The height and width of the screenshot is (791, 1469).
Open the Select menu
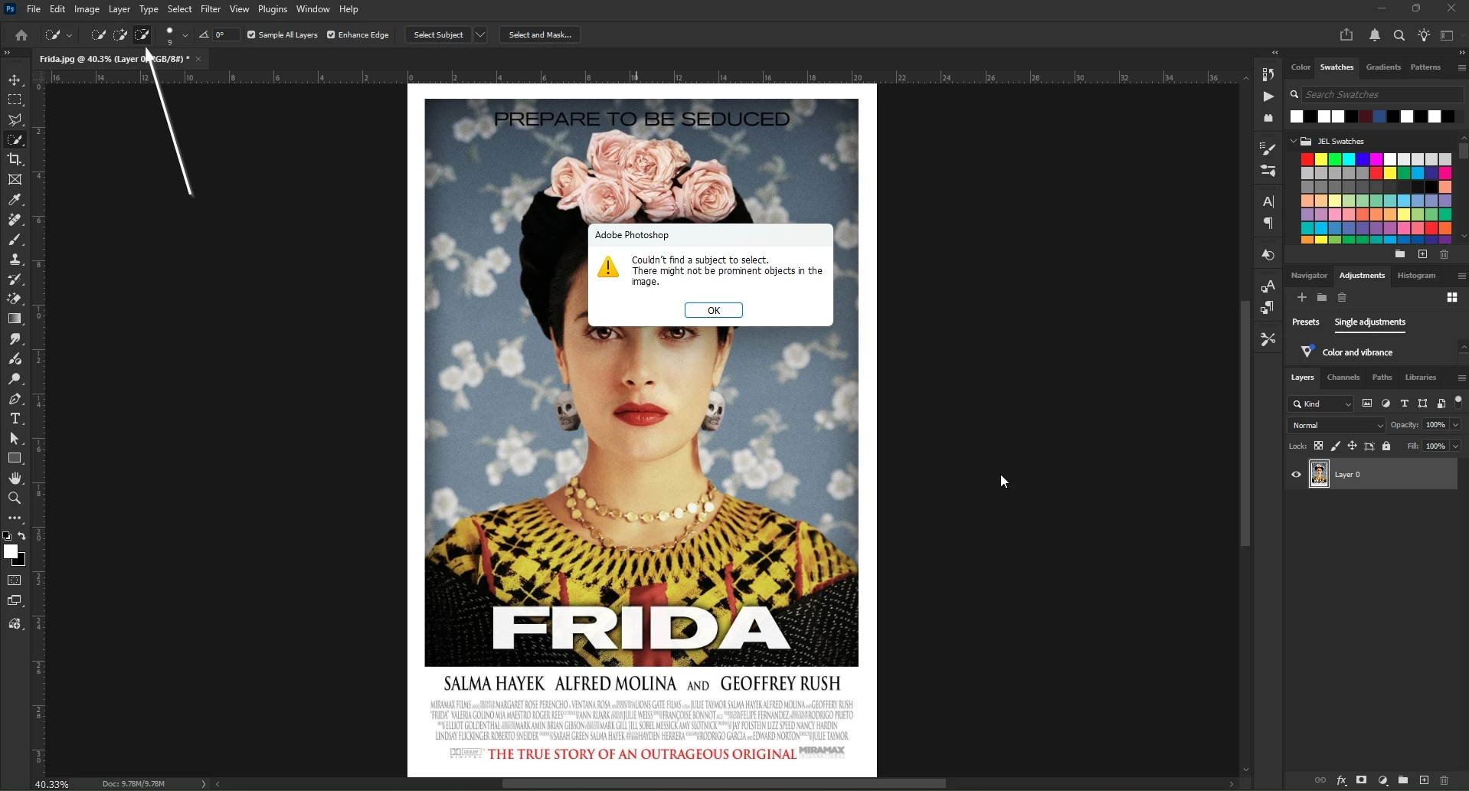(180, 9)
